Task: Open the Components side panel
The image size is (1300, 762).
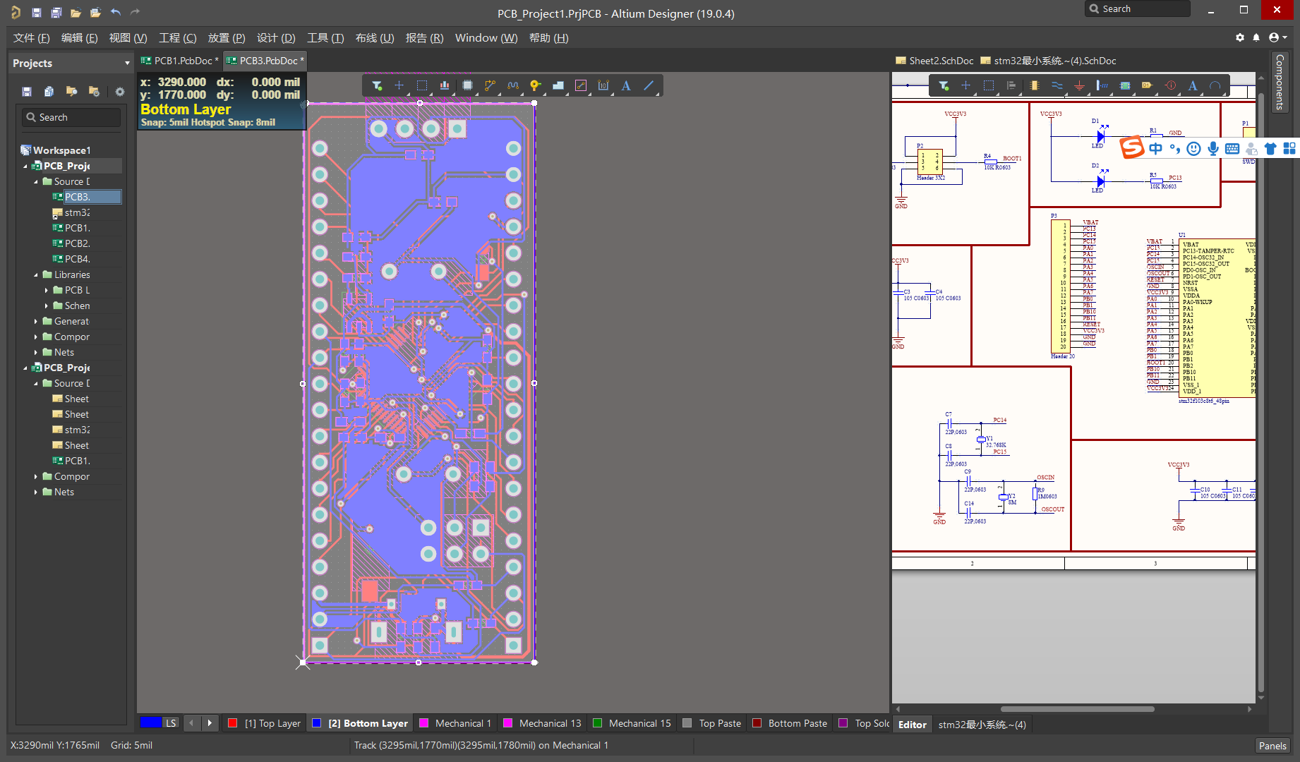Action: (x=1279, y=83)
